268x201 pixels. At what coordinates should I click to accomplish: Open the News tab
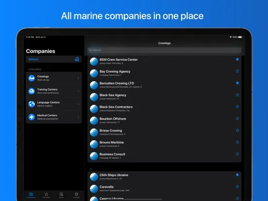click(x=61, y=195)
